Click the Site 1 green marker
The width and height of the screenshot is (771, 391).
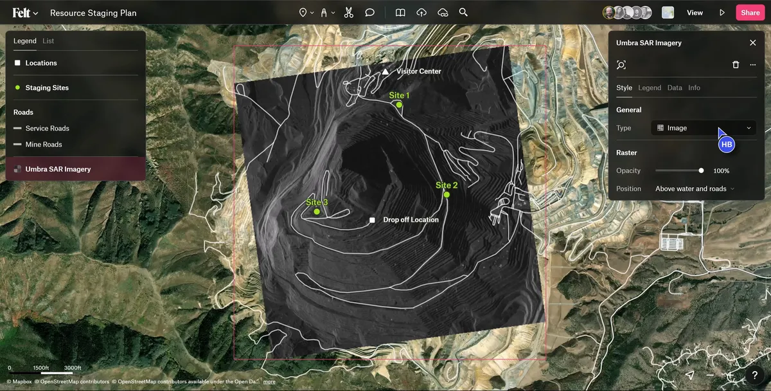(x=399, y=105)
